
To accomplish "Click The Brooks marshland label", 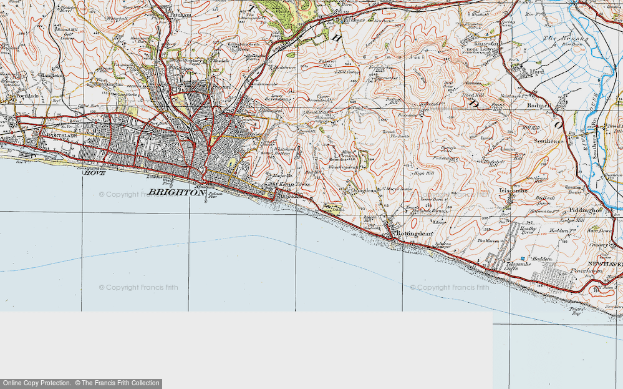I will (x=566, y=39).
